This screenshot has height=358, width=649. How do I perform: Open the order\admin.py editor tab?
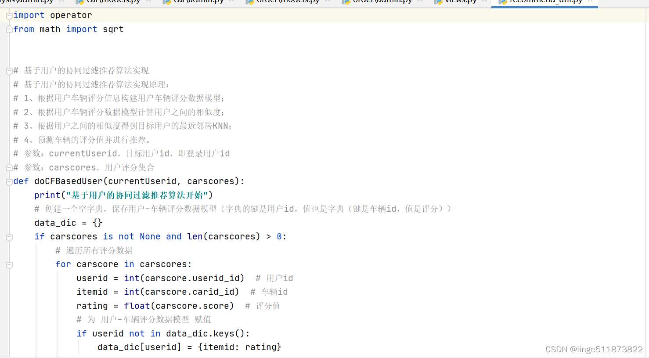tap(382, 2)
